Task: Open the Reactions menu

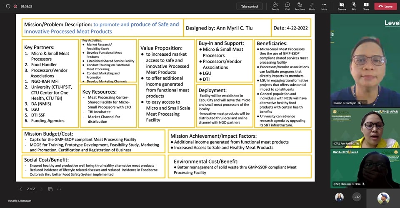Action: pyautogui.click(x=300, y=6)
